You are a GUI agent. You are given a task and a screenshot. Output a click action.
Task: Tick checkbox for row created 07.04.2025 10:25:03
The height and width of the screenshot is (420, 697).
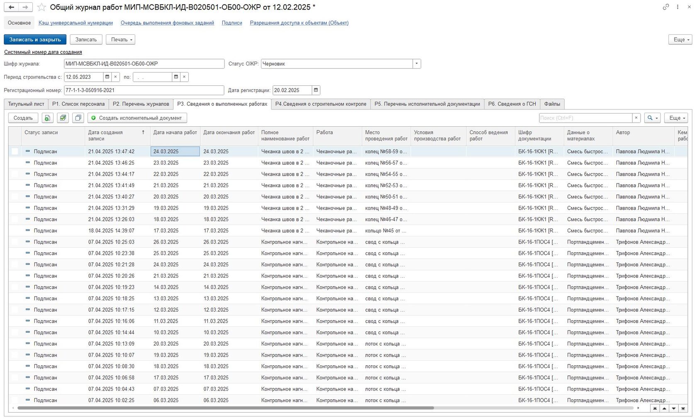[15, 242]
